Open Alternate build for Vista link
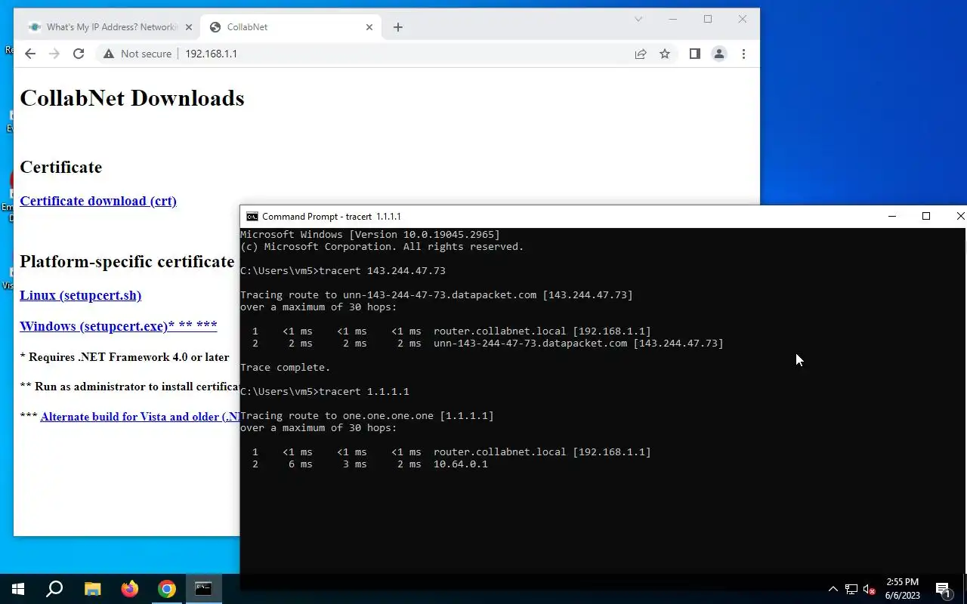967x604 pixels. (141, 417)
